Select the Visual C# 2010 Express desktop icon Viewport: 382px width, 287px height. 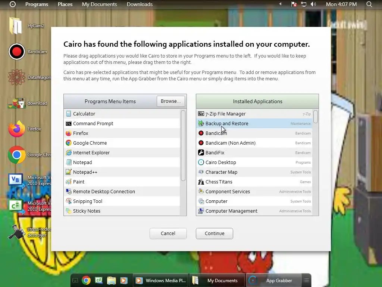[x=29, y=206]
